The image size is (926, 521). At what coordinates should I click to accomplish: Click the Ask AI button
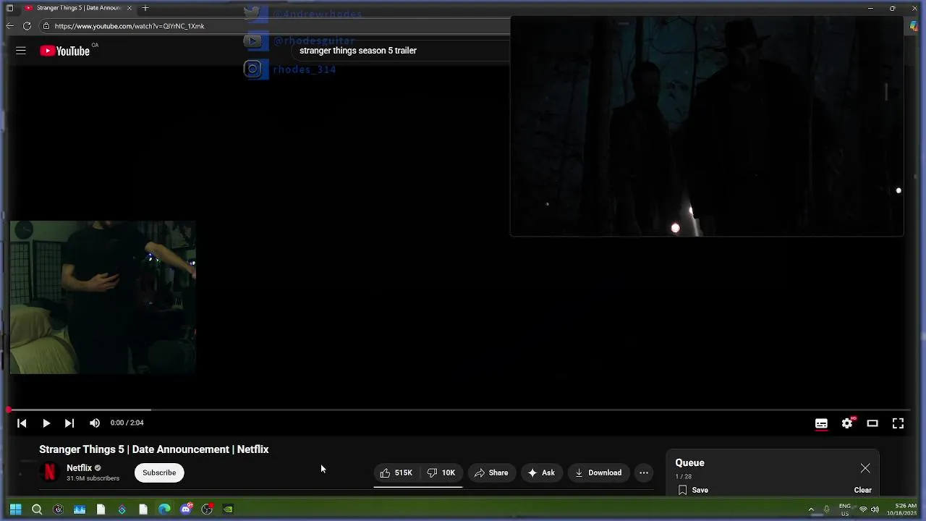pyautogui.click(x=541, y=473)
